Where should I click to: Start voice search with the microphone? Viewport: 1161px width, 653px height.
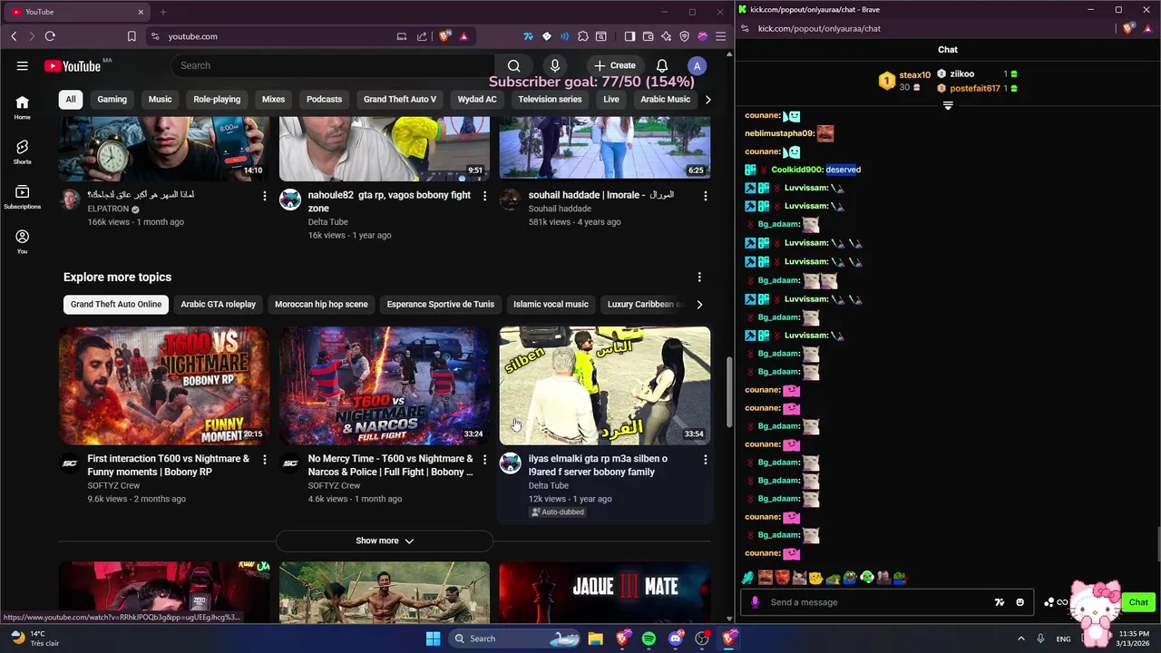click(x=555, y=65)
